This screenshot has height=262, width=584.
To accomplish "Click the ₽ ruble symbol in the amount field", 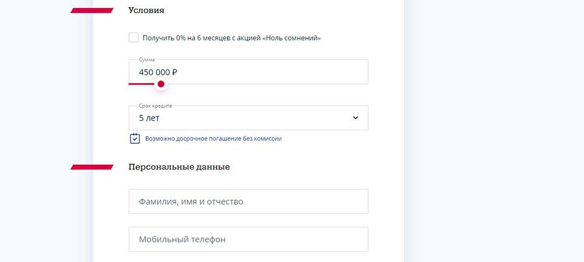I will [x=174, y=73].
